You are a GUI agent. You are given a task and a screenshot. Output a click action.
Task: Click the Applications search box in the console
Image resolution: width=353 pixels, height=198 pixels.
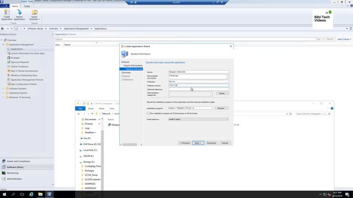coord(186,39)
